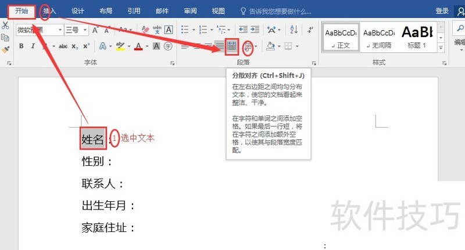Apply the 标题 1 style

[x=417, y=38]
